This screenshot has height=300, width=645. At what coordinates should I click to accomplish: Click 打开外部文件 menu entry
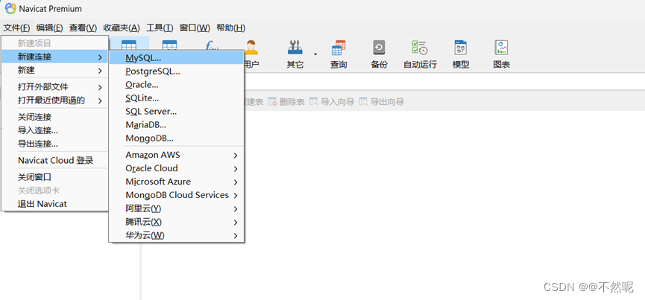[x=55, y=87]
